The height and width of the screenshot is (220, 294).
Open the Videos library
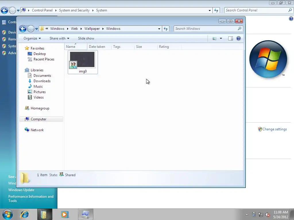tap(38, 97)
